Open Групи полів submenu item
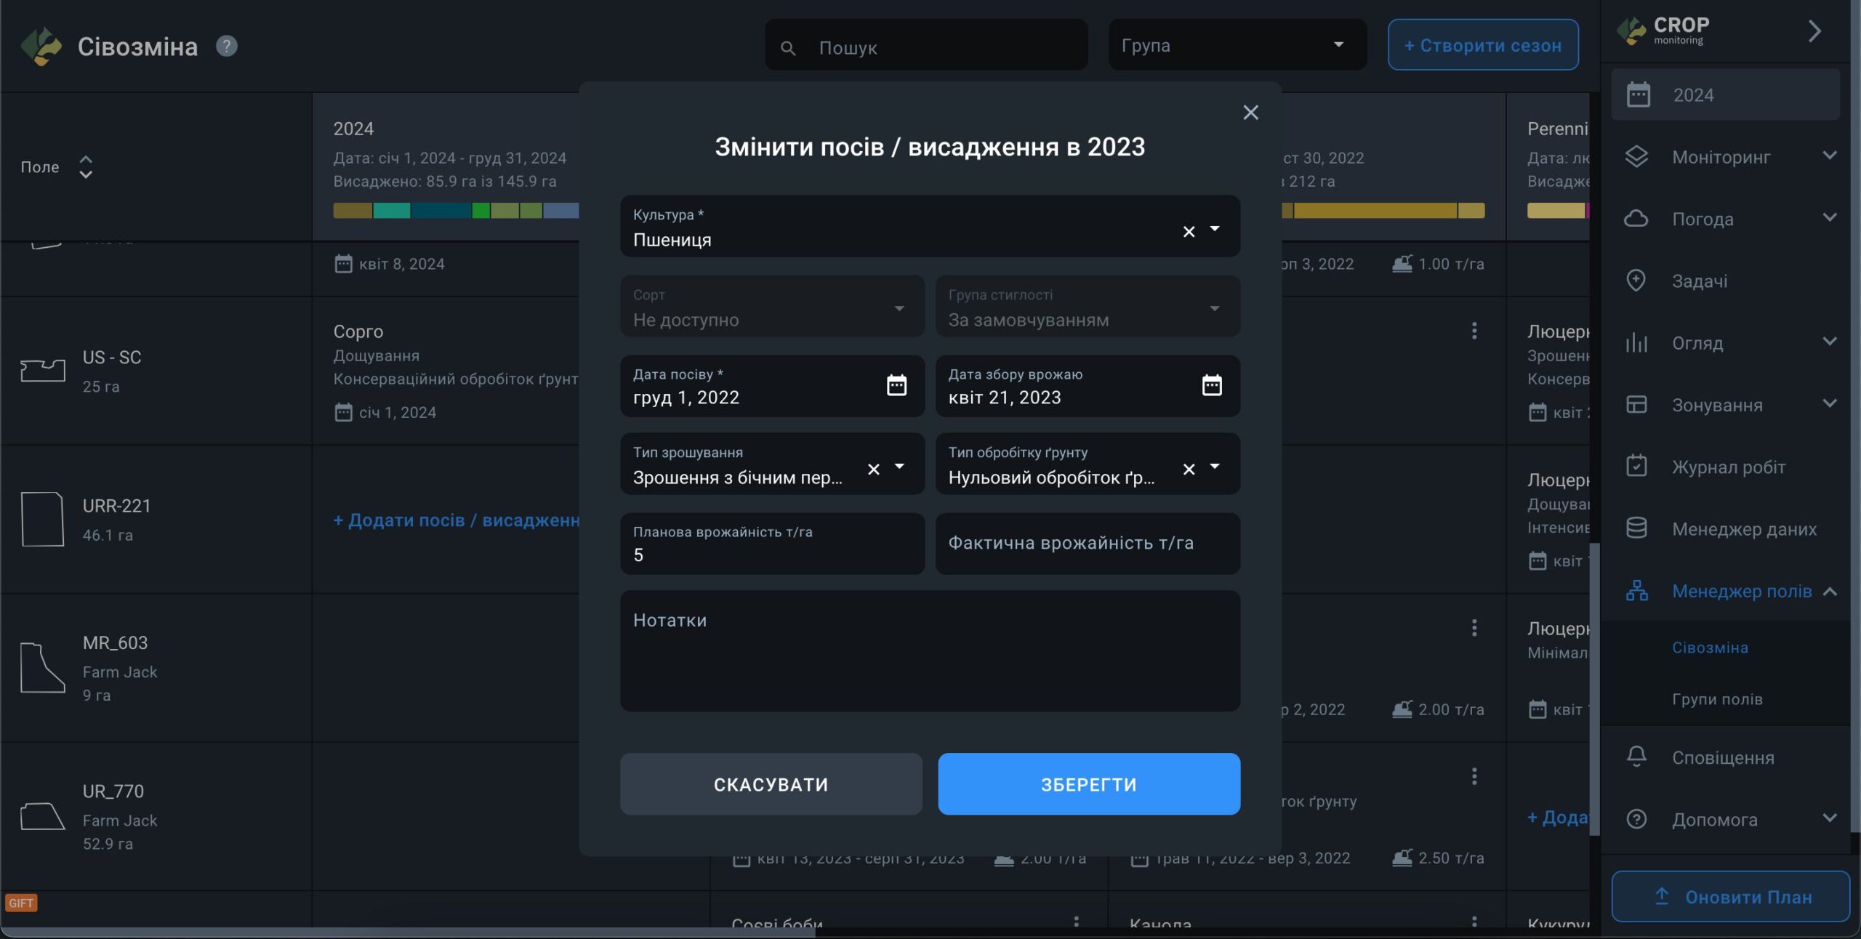The image size is (1861, 939). 1716,699
